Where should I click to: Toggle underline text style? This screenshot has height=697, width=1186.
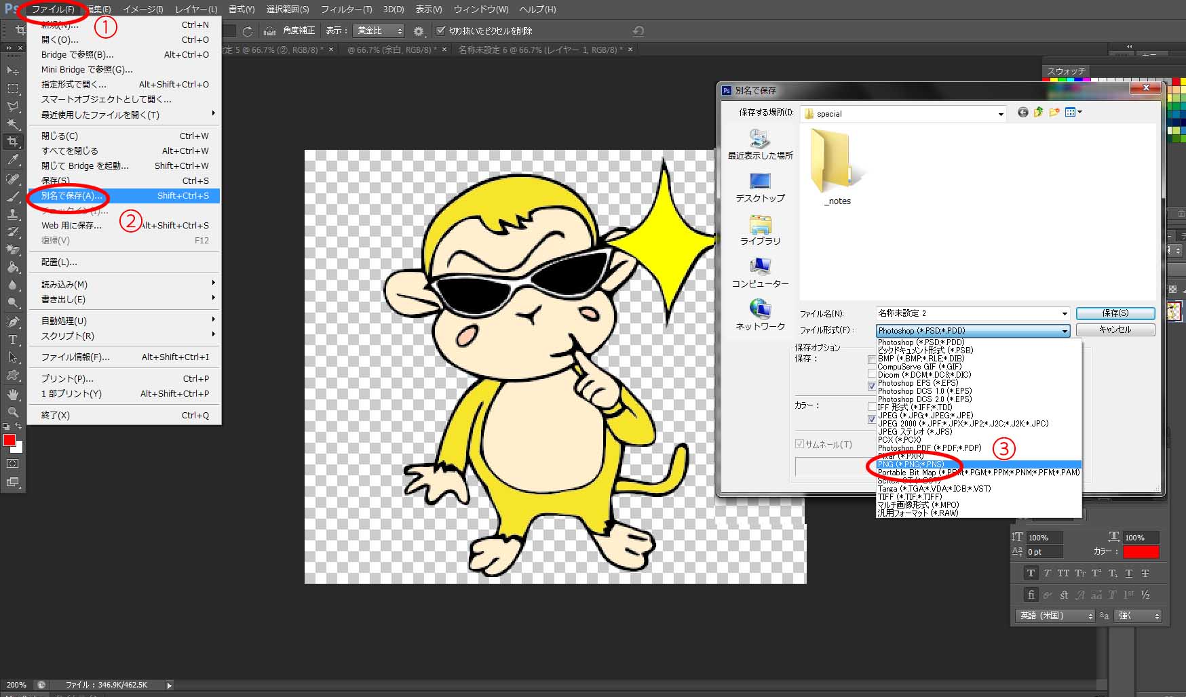pyautogui.click(x=1128, y=574)
